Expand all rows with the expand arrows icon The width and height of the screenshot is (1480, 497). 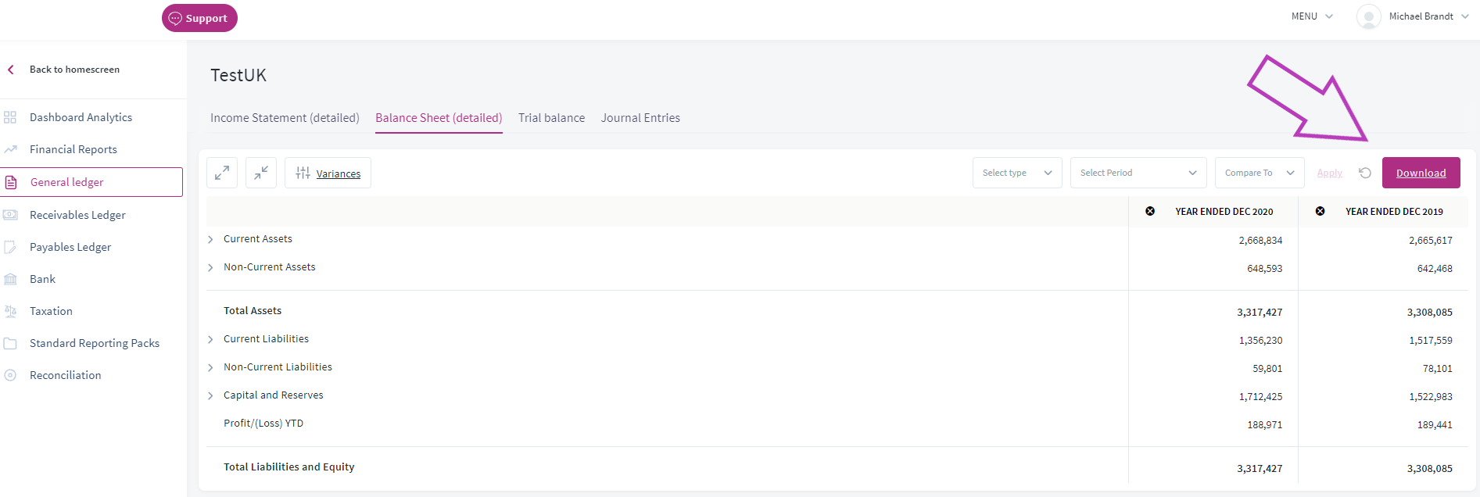point(222,173)
